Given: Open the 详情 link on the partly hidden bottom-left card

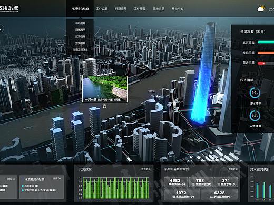Looking at the screenshot, I should [x=11, y=179].
